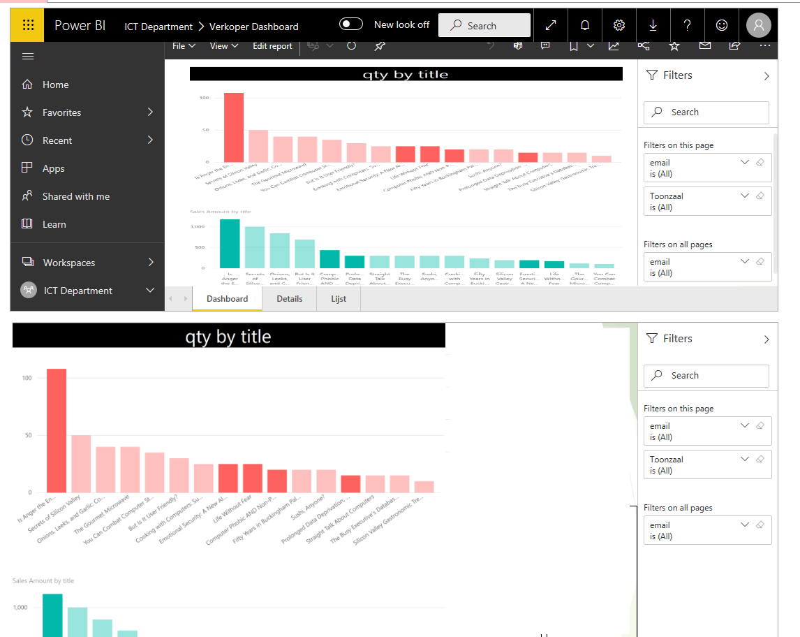Open more options ellipsis on report toolbar

coord(765,46)
